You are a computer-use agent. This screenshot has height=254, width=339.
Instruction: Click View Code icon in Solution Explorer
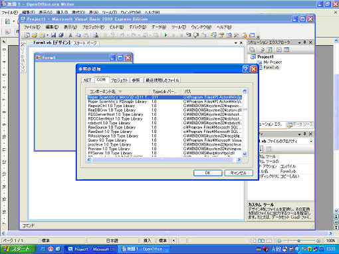click(279, 50)
